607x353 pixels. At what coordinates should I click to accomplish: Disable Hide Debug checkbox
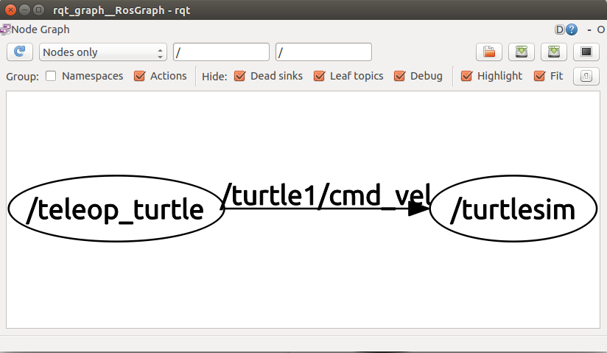(400, 76)
